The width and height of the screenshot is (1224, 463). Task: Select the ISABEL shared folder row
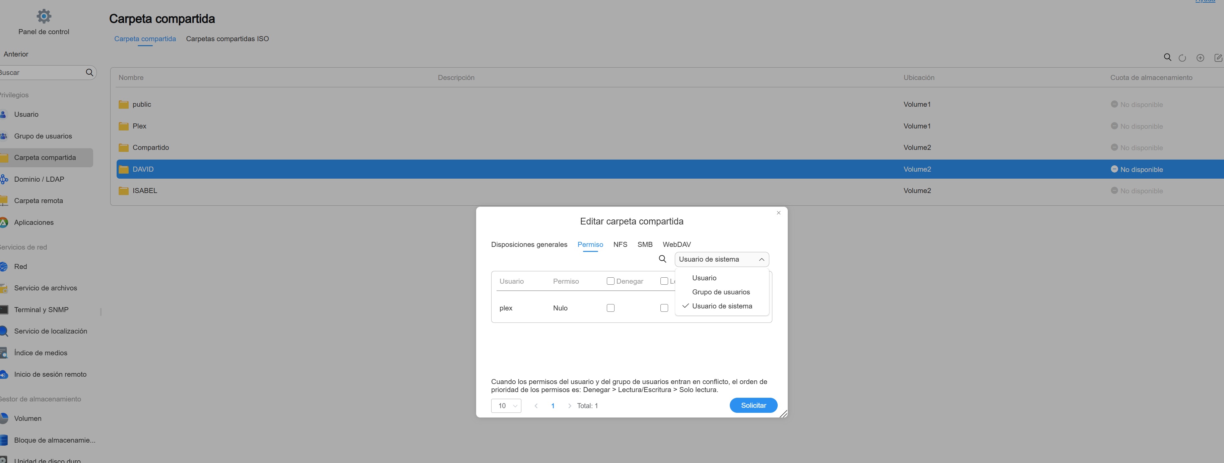(144, 191)
